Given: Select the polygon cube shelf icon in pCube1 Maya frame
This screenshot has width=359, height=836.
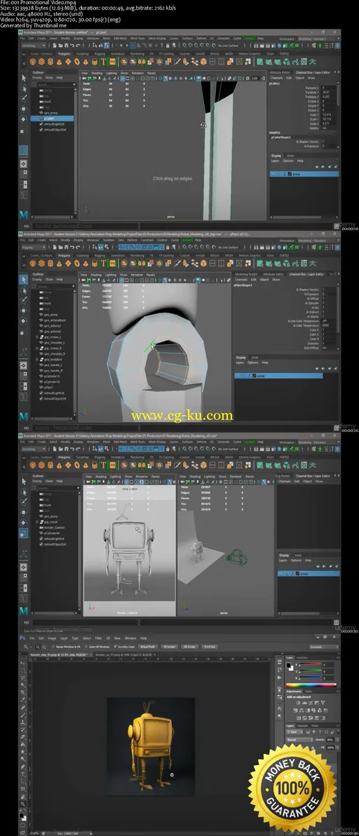Looking at the screenshot, I should 41,62.
